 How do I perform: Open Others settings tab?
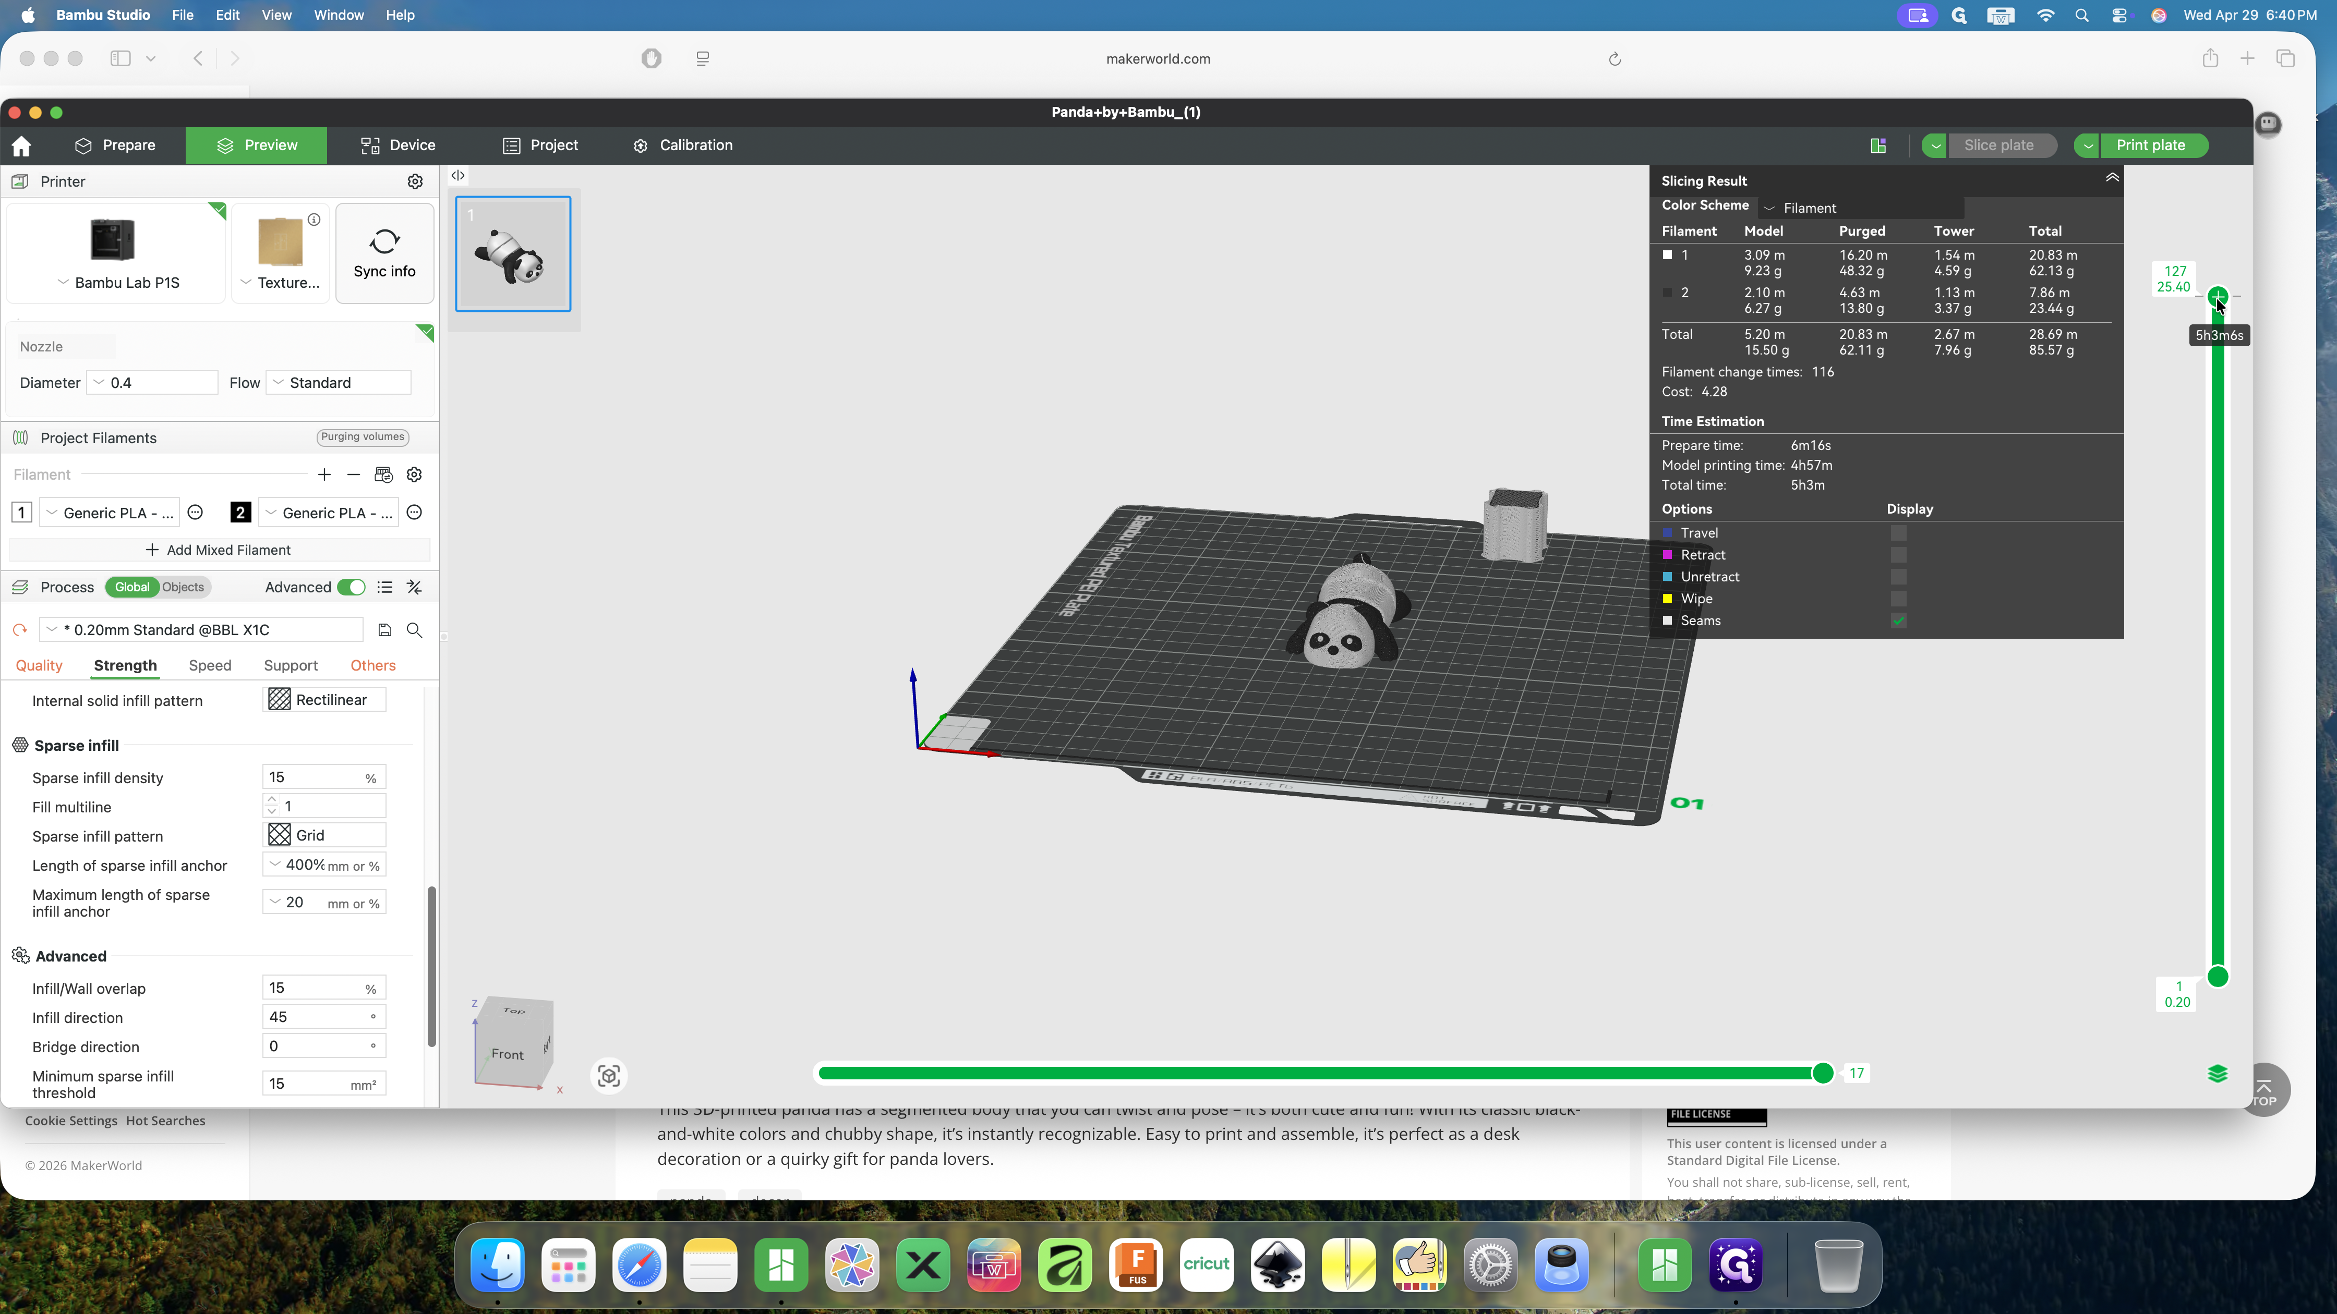click(x=373, y=666)
